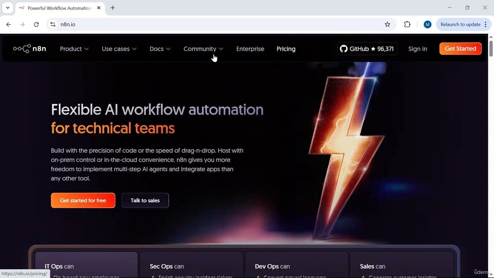Expand the Use cases dropdown menu
The image size is (494, 278).
coord(119,49)
